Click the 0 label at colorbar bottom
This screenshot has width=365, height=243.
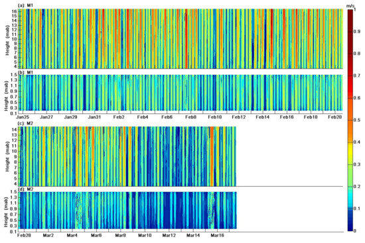(355, 230)
